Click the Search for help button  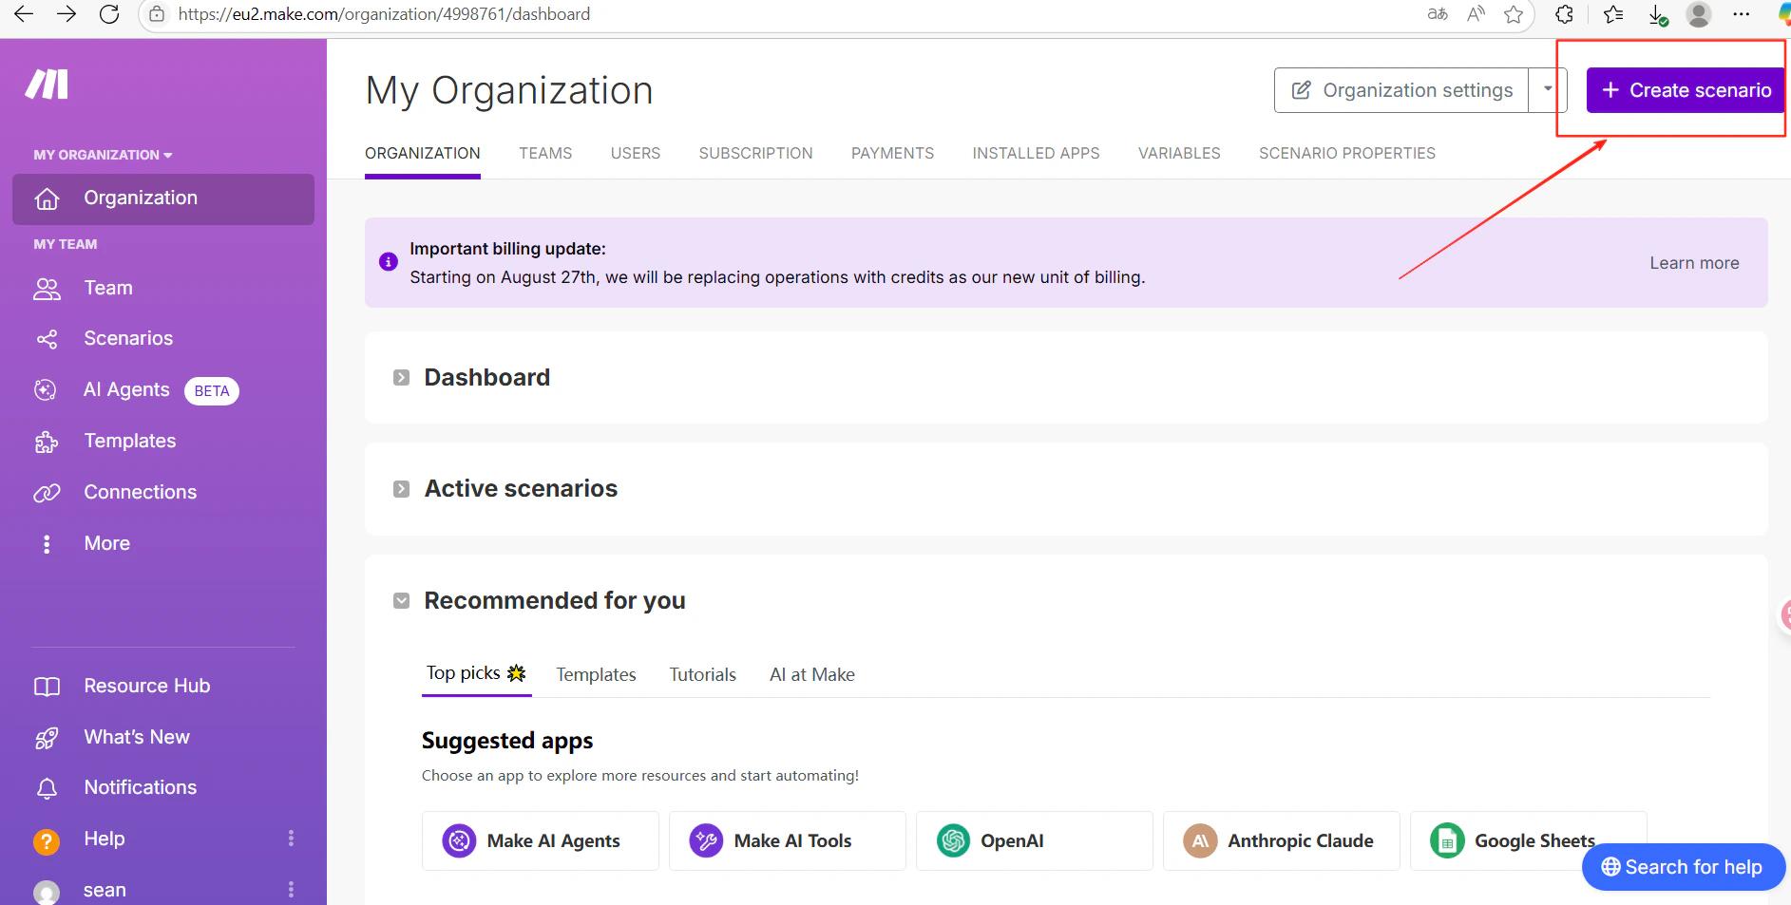click(1683, 867)
